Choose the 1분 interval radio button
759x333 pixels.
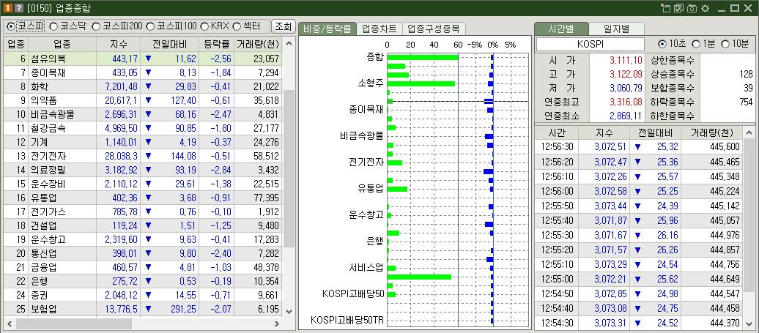696,44
